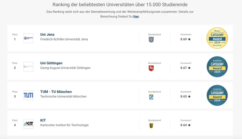
Task: Show score info next to 8.69
Action: tap(189, 39)
